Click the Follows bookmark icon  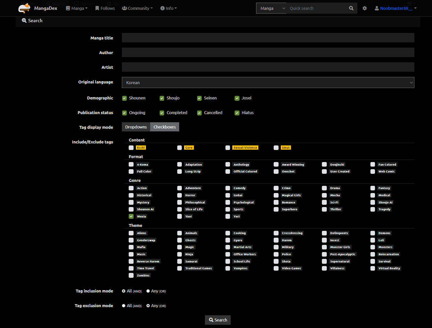(97, 8)
